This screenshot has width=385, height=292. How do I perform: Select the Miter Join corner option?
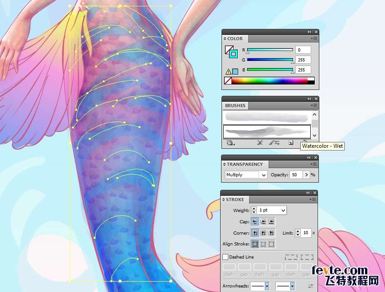click(255, 233)
